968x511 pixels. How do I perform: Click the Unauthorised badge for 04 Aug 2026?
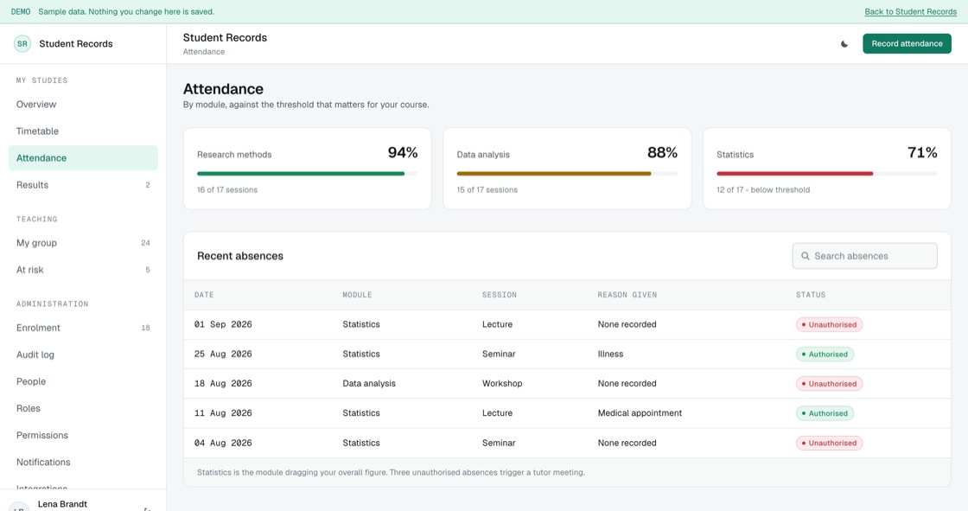829,443
